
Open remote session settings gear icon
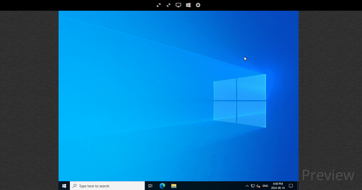coord(198,5)
